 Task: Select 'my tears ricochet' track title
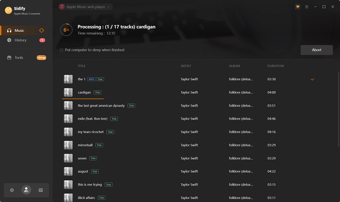91,132
